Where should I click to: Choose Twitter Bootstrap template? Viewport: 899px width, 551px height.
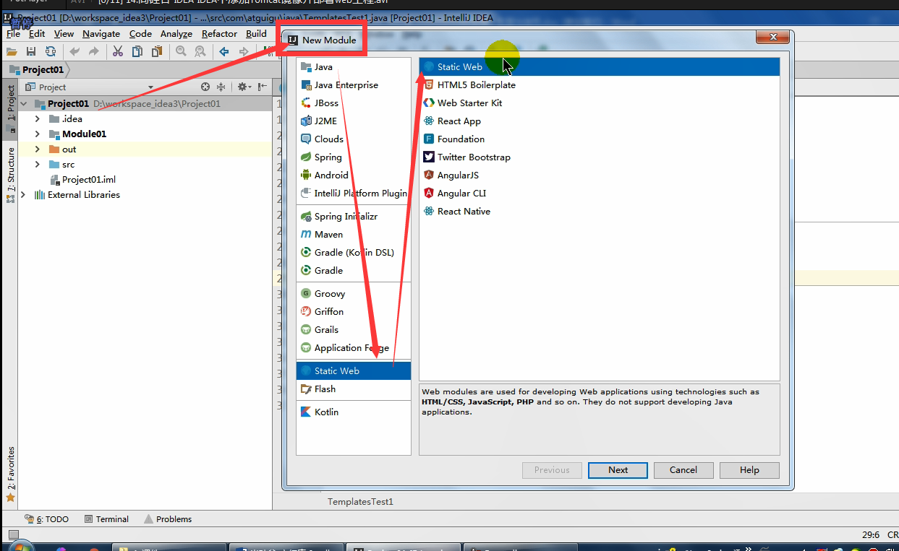click(x=600, y=157)
